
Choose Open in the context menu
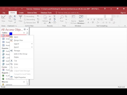22,37
